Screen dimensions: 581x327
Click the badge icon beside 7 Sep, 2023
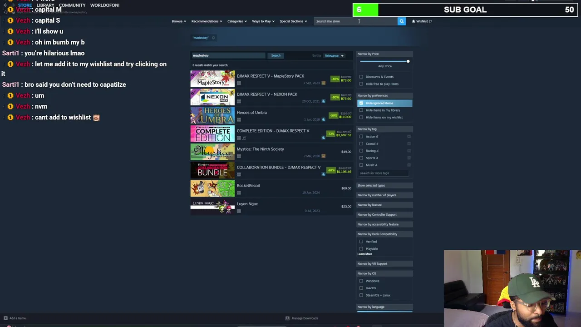323,83
